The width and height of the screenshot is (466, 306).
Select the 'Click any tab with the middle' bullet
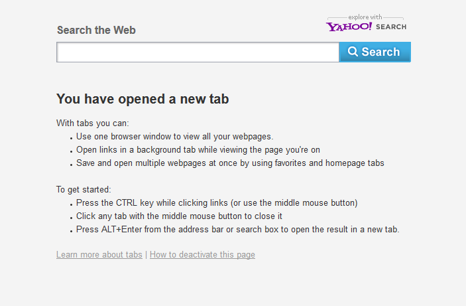click(179, 216)
